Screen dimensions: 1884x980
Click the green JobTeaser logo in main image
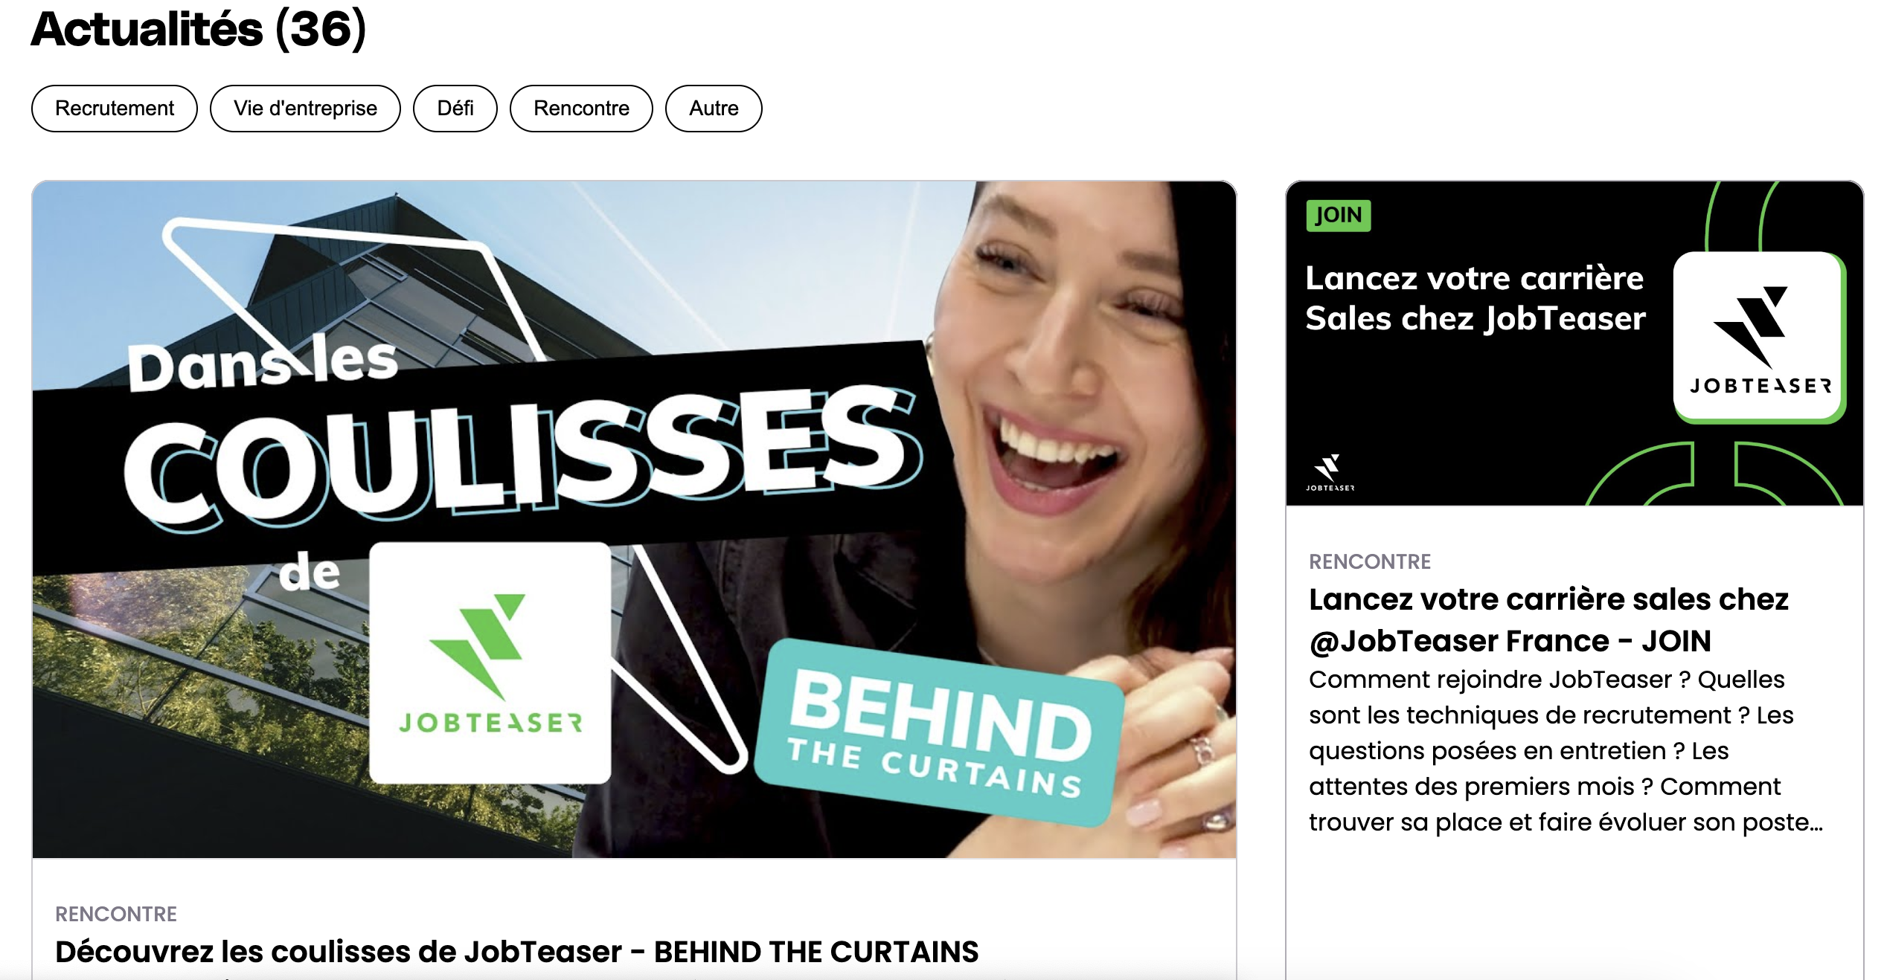(x=490, y=663)
